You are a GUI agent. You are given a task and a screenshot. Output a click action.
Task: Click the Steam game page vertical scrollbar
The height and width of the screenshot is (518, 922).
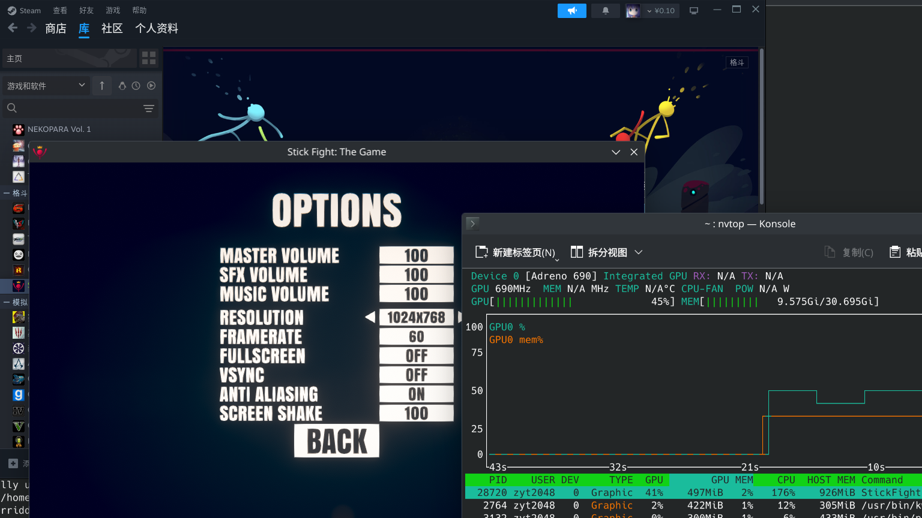[x=762, y=127]
